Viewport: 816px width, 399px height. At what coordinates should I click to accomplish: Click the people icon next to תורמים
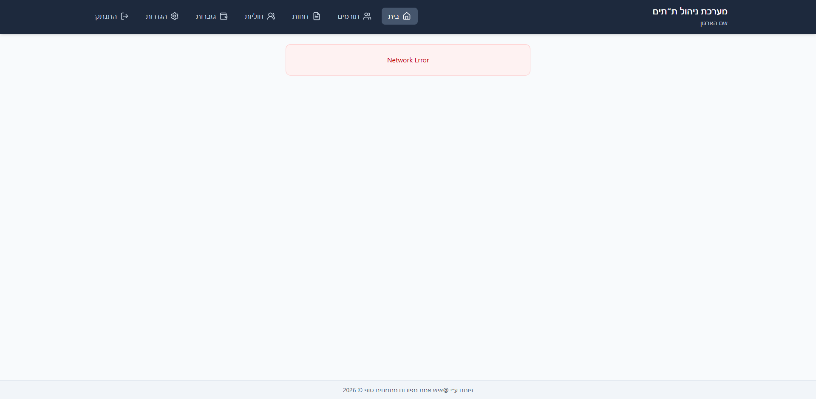[366, 16]
